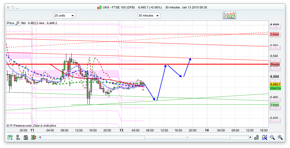Image resolution: width=290 pixels, height=148 pixels.
Task: Click the export chart icon in bottom-left
Action: tap(10, 137)
